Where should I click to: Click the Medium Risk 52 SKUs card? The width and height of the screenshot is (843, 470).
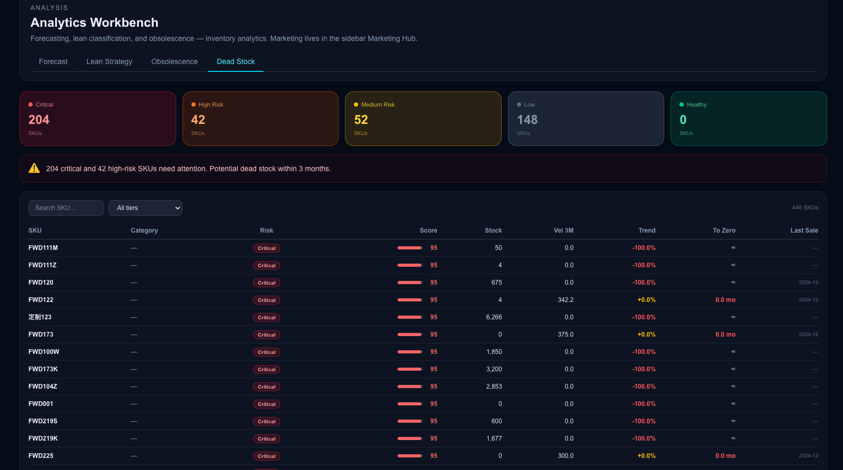tap(423, 119)
